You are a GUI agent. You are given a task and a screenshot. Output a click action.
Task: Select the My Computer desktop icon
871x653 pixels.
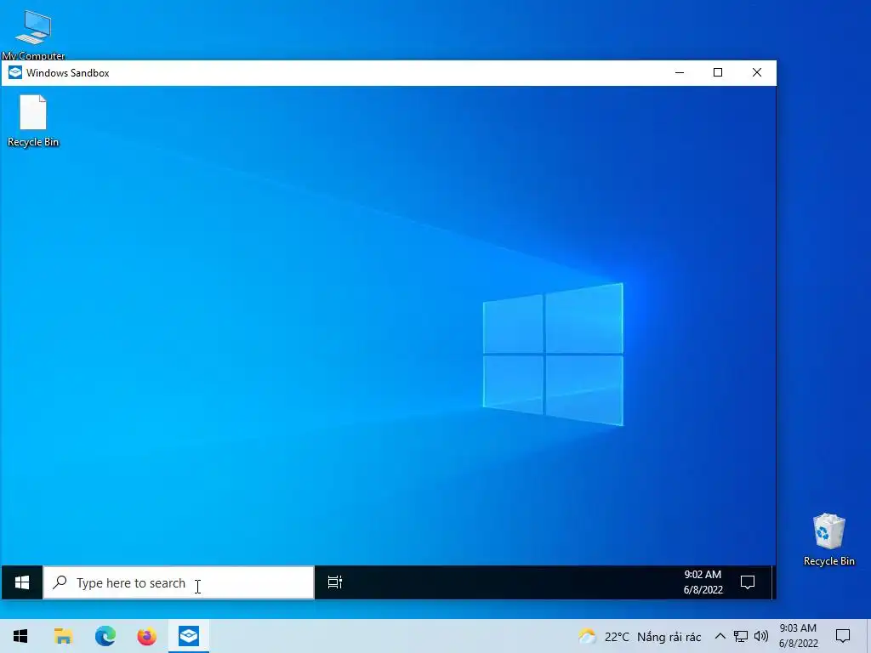coord(33,34)
